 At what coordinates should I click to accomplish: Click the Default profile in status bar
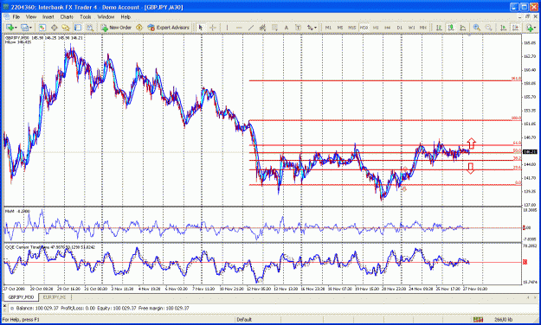(244, 320)
